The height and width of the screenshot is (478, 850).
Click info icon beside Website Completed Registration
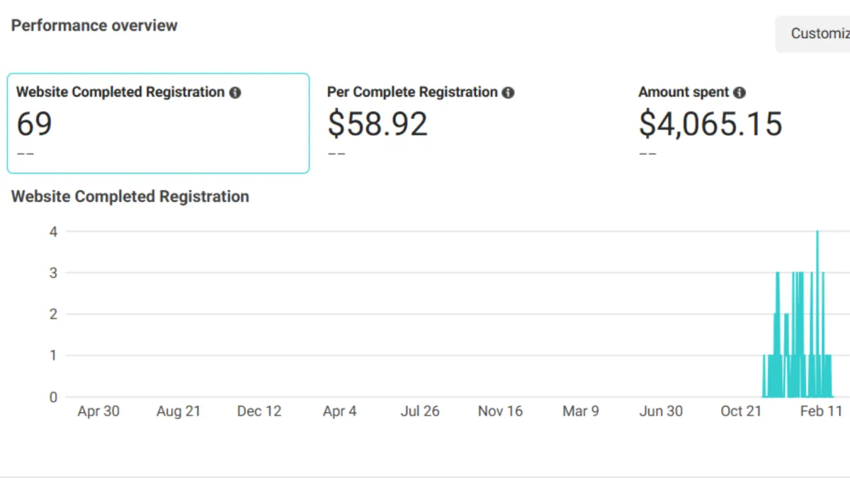pos(235,93)
